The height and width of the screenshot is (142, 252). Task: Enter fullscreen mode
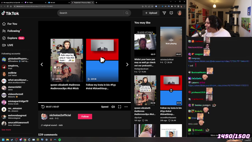click(120, 107)
